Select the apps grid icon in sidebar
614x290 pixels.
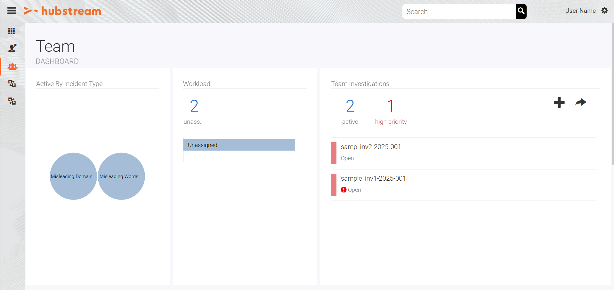pyautogui.click(x=12, y=31)
